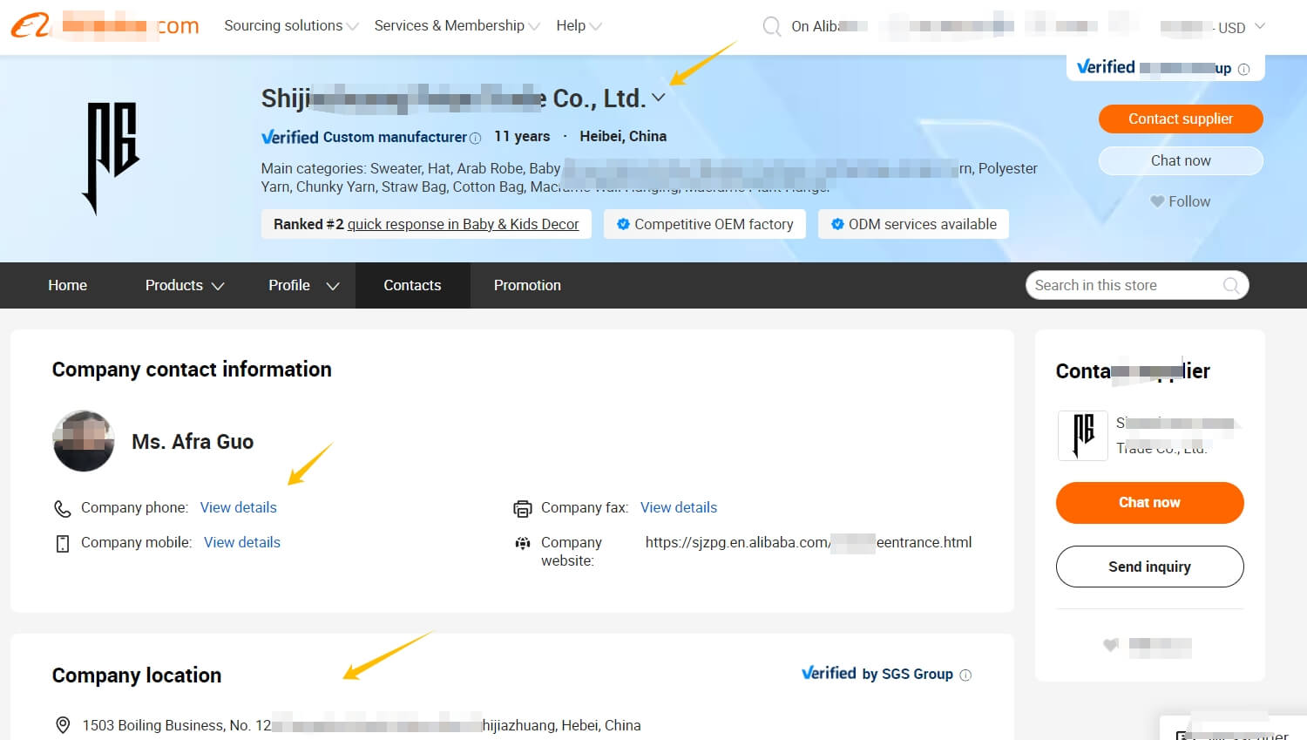This screenshot has height=740, width=1307.
Task: Expand the Products nav dropdown
Action: (218, 286)
